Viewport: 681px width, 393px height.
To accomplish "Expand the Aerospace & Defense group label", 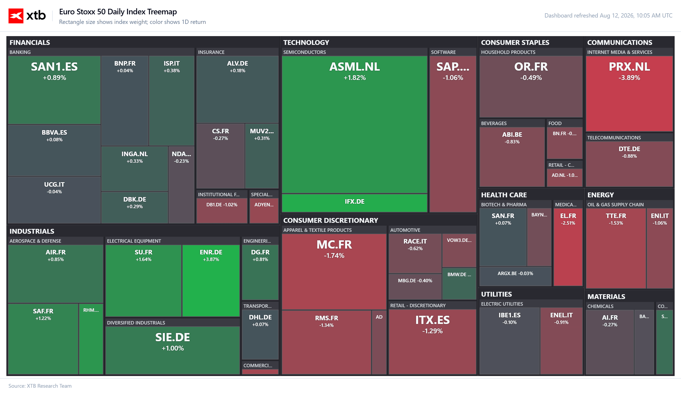I will click(35, 241).
